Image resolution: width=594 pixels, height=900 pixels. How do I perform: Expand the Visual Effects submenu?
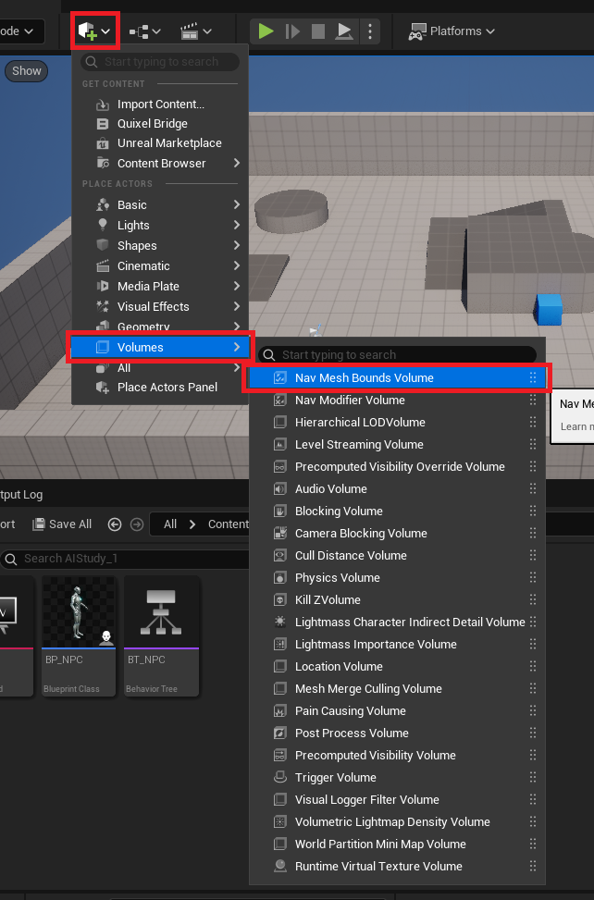(160, 306)
